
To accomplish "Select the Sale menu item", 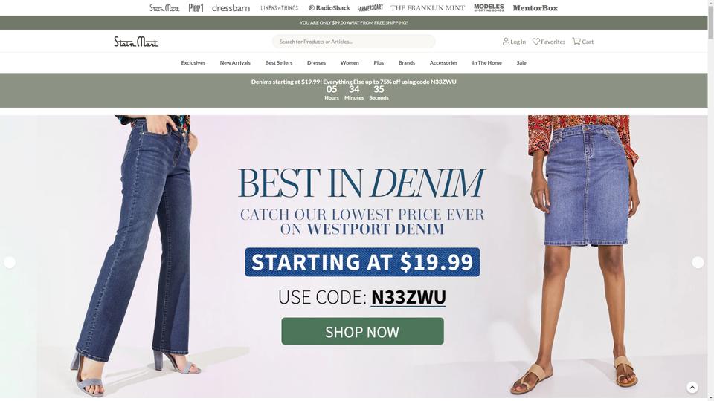I will (x=521, y=62).
